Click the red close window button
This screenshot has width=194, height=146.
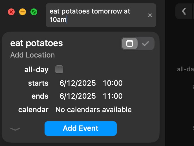(11, 12)
